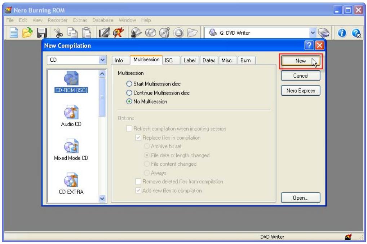
Task: Click the Choose recorder drive icon
Action: point(324,32)
